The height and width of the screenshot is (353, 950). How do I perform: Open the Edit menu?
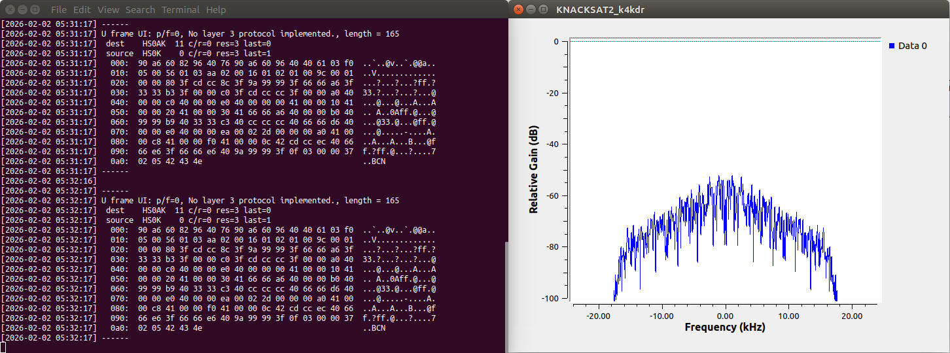pyautogui.click(x=82, y=10)
